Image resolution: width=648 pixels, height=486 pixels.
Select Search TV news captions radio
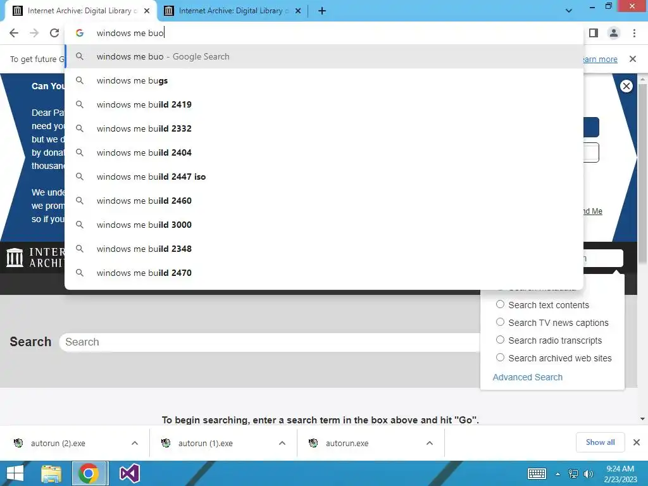click(500, 322)
